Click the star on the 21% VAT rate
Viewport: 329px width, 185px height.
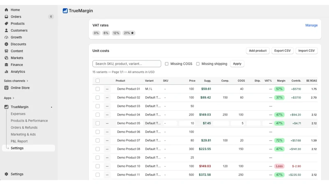pyautogui.click(x=132, y=33)
